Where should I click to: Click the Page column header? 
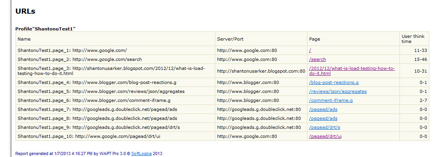pyautogui.click(x=315, y=39)
